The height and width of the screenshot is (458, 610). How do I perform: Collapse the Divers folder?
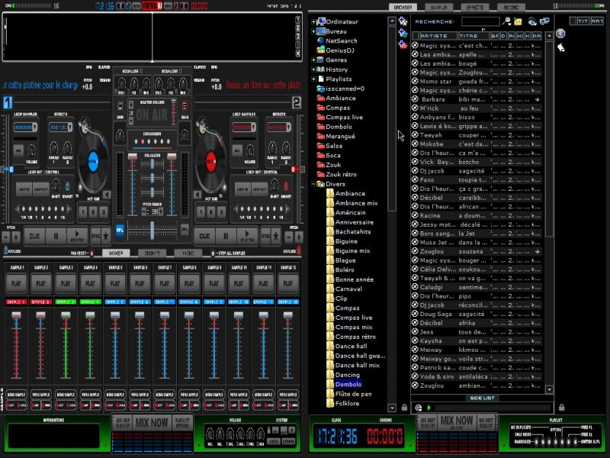pos(313,184)
